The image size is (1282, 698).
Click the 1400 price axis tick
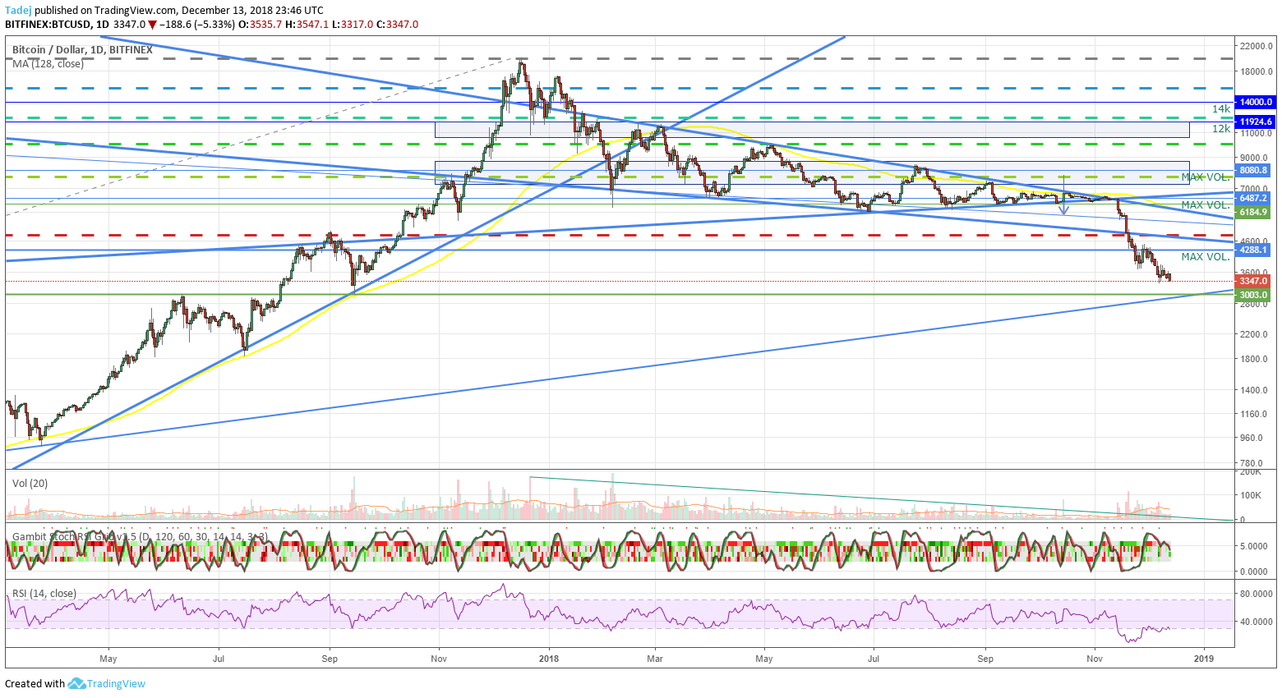click(1253, 390)
